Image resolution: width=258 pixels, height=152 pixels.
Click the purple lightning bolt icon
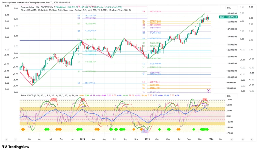coord(209,90)
